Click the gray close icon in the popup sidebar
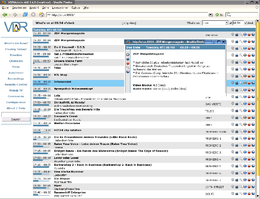 [128, 54]
